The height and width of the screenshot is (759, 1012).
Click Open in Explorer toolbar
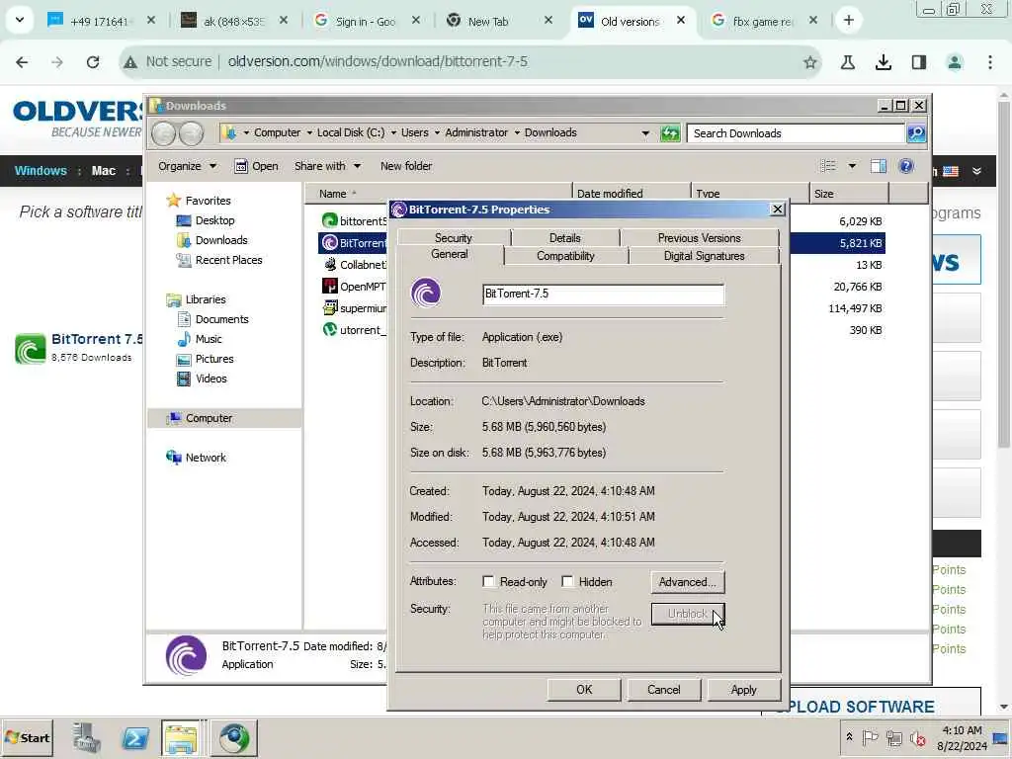(256, 166)
